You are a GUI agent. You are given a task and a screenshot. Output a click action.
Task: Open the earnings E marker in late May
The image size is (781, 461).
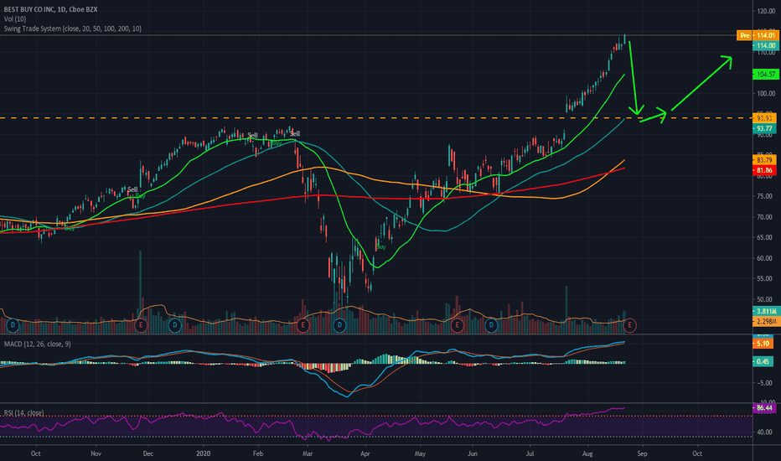coord(458,325)
